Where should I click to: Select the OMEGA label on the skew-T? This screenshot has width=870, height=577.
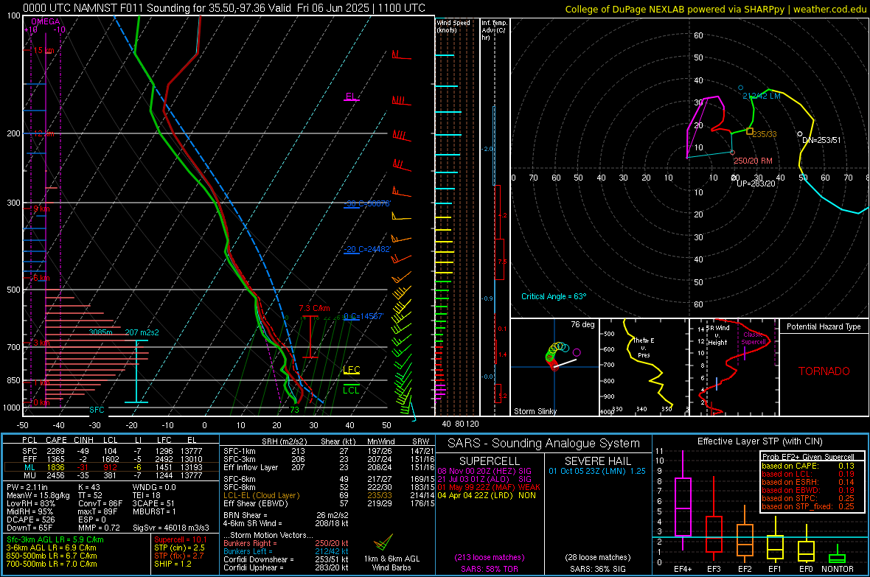[x=46, y=21]
